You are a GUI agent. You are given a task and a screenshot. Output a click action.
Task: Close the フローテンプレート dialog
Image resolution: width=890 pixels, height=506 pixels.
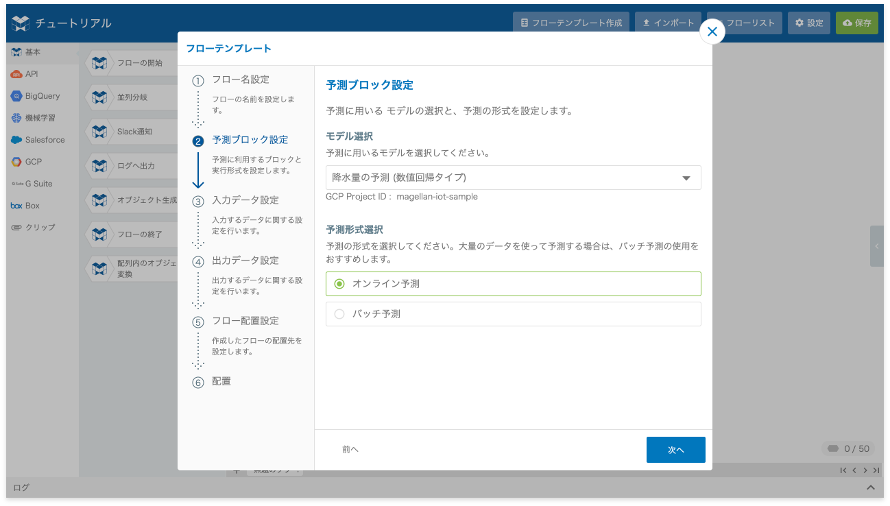click(712, 32)
